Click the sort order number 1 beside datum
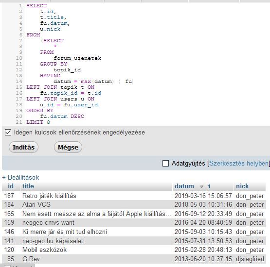This screenshot has height=267, width=270. click(x=209, y=186)
